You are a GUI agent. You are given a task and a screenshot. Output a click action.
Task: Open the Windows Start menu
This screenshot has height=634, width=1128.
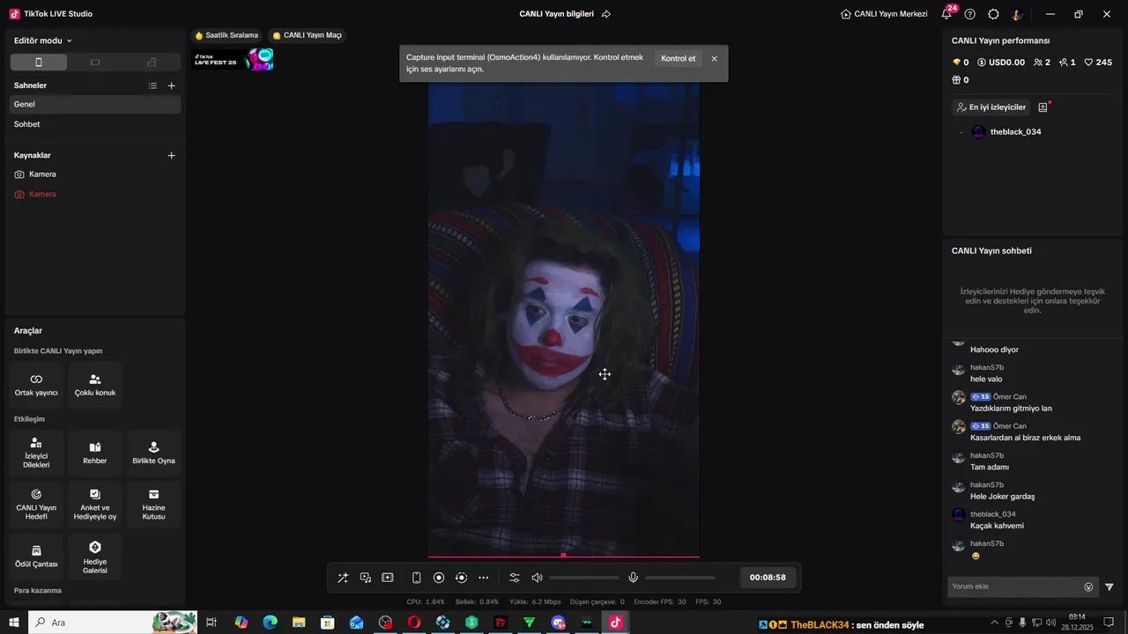[14, 623]
